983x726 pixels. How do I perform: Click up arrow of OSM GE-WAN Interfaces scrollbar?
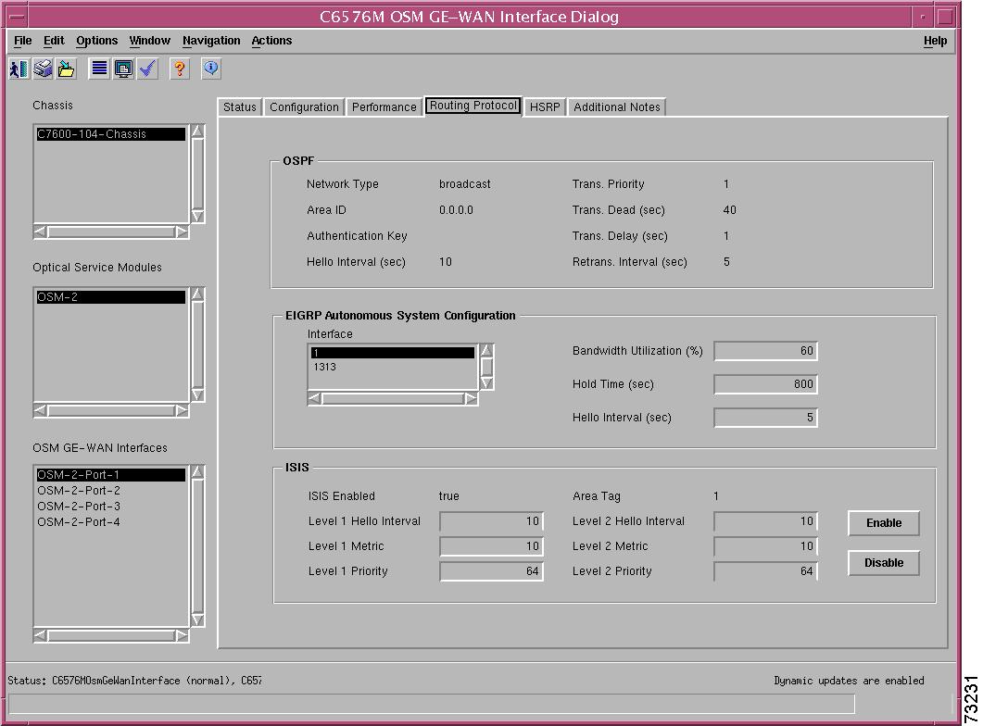(197, 471)
